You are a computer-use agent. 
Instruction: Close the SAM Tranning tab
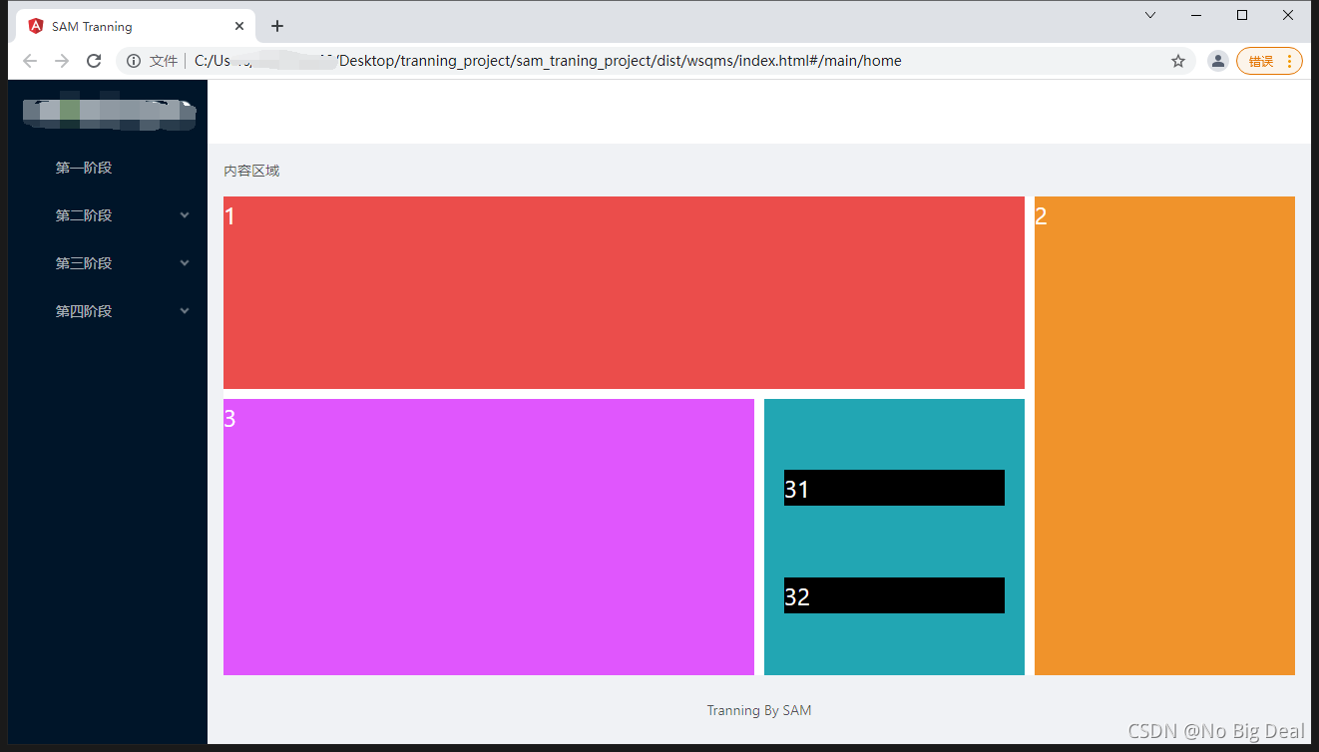239,26
